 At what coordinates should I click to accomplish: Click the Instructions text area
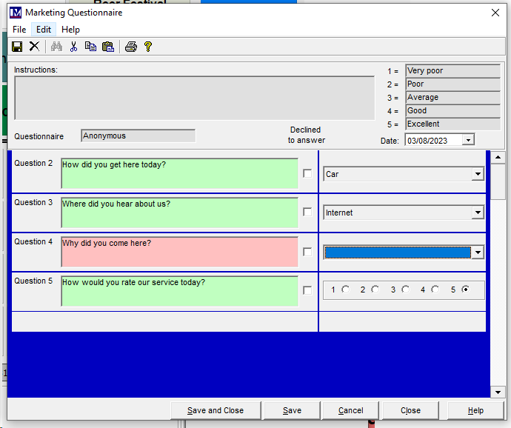tap(195, 98)
